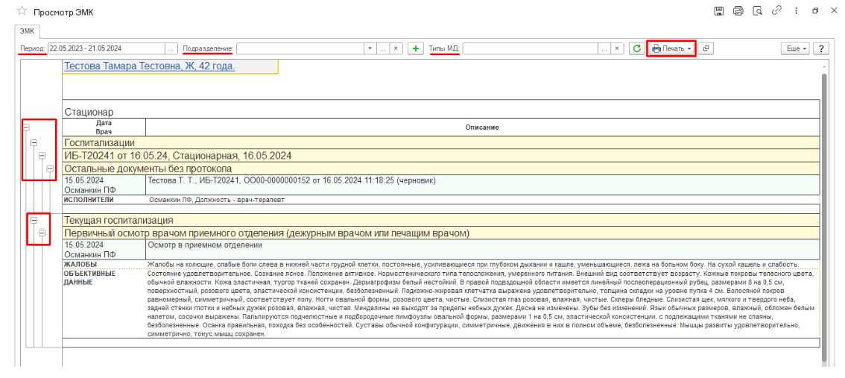Screen dimensions: 845x378
Task: Collapse Остальные документы без протокола group
Action: (x=51, y=169)
